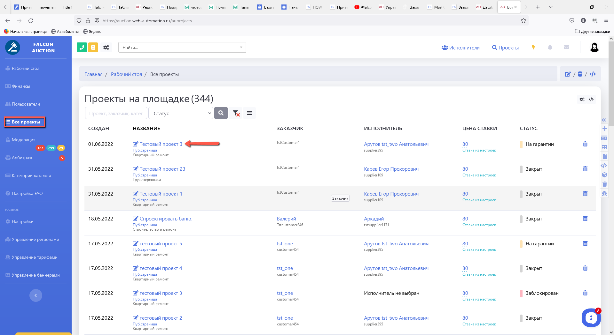Open Модерация in the sidebar menu
Screen dimensions: 614x335
[23, 140]
